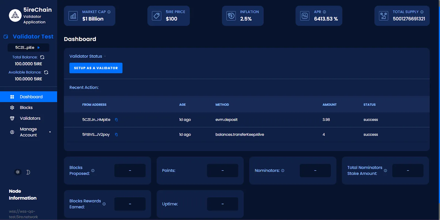Image resolution: width=440 pixels, height=220 pixels.
Task: Open the Manage Account menu
Action: click(x=29, y=132)
